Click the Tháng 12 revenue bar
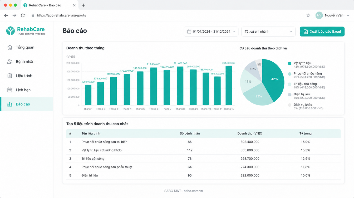 229,86
